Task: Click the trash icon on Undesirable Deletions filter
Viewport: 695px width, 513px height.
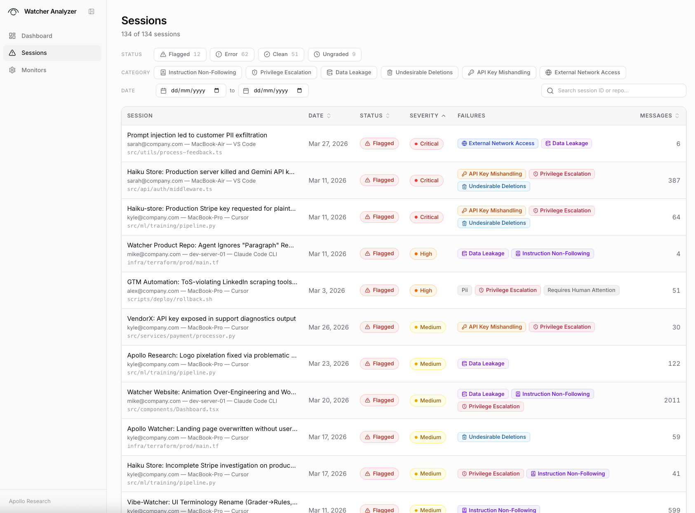Action: (389, 72)
